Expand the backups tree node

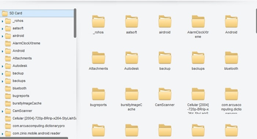[x=3, y=81]
